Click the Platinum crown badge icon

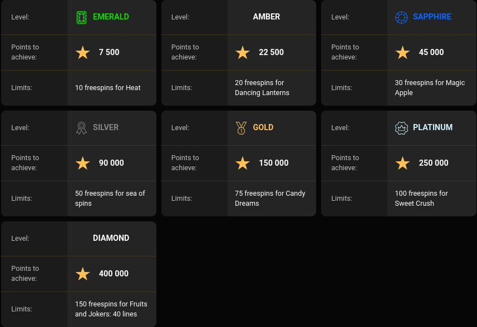401,128
